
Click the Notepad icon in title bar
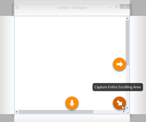click(17, 8)
